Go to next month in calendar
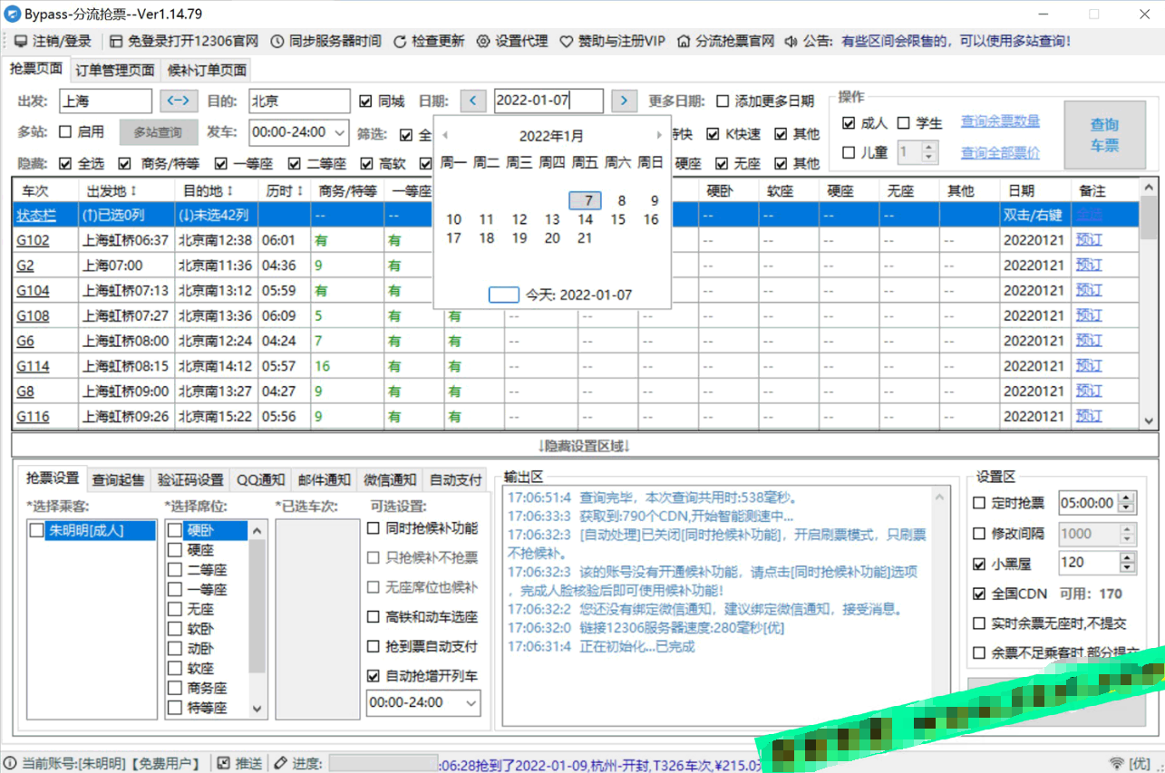 pyautogui.click(x=658, y=136)
